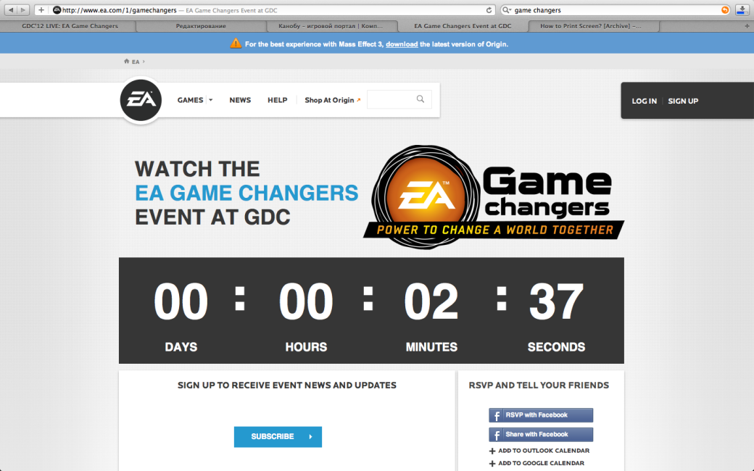This screenshot has width=754, height=471.
Task: Reload the page with the refresh icon
Action: coord(489,10)
